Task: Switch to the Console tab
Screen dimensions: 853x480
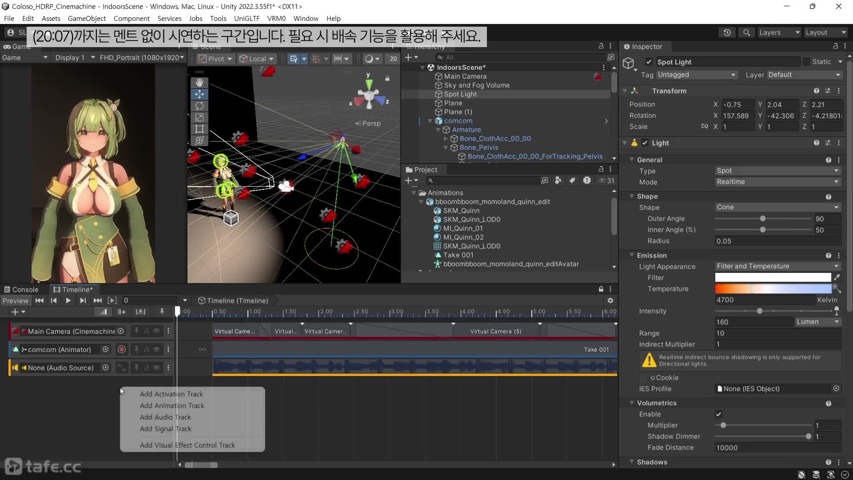Action: coord(21,289)
